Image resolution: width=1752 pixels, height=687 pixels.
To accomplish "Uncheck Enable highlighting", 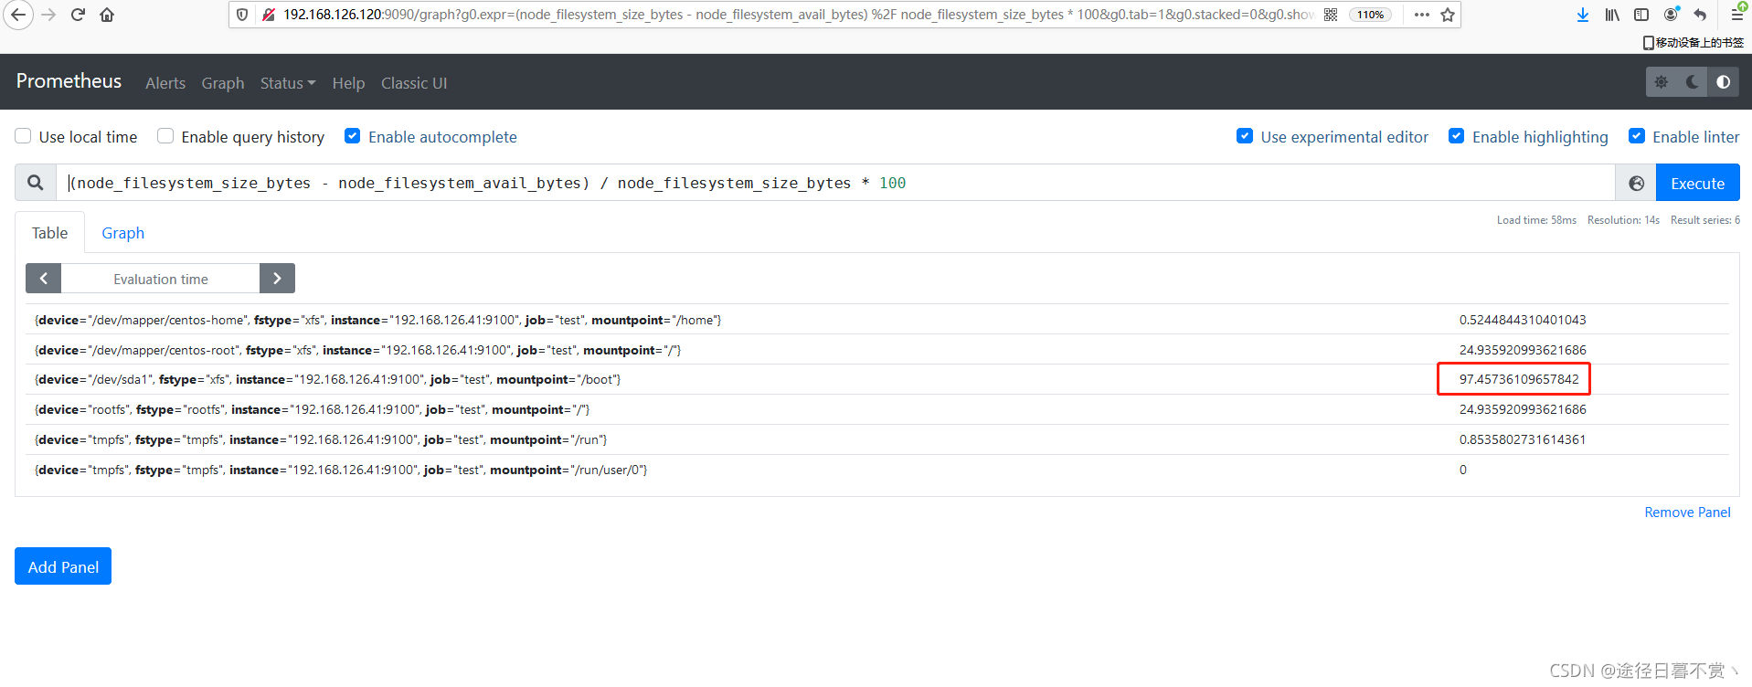I will 1457,136.
